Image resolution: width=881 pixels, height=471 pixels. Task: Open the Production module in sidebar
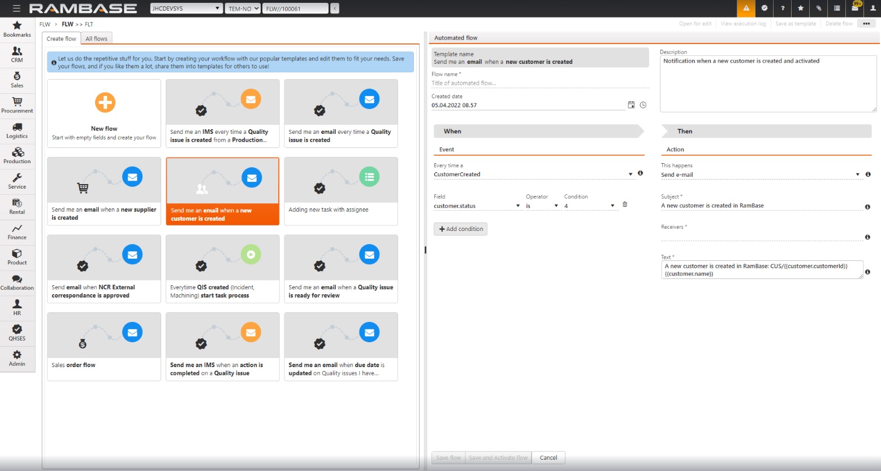click(17, 156)
